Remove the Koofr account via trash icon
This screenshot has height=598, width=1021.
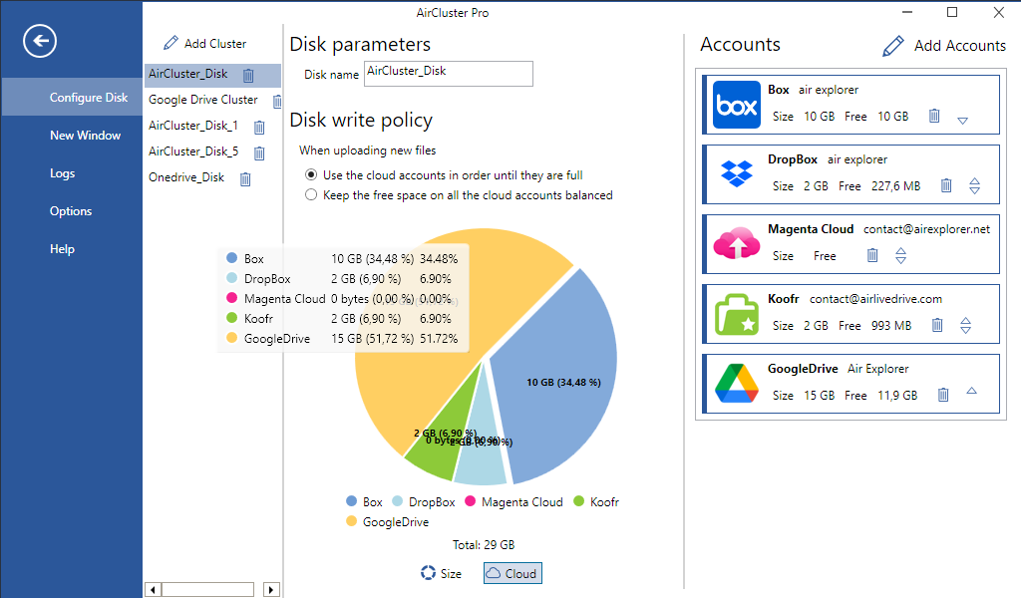(x=937, y=325)
